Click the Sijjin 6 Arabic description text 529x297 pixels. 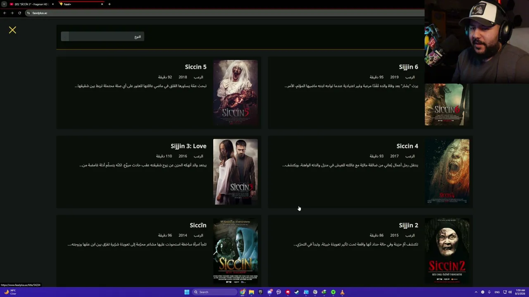pos(351,86)
